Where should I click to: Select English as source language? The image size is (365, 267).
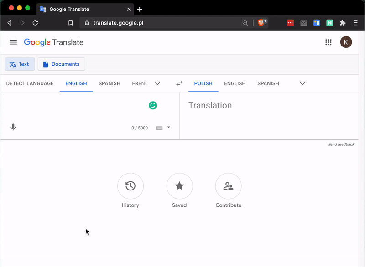tap(76, 83)
